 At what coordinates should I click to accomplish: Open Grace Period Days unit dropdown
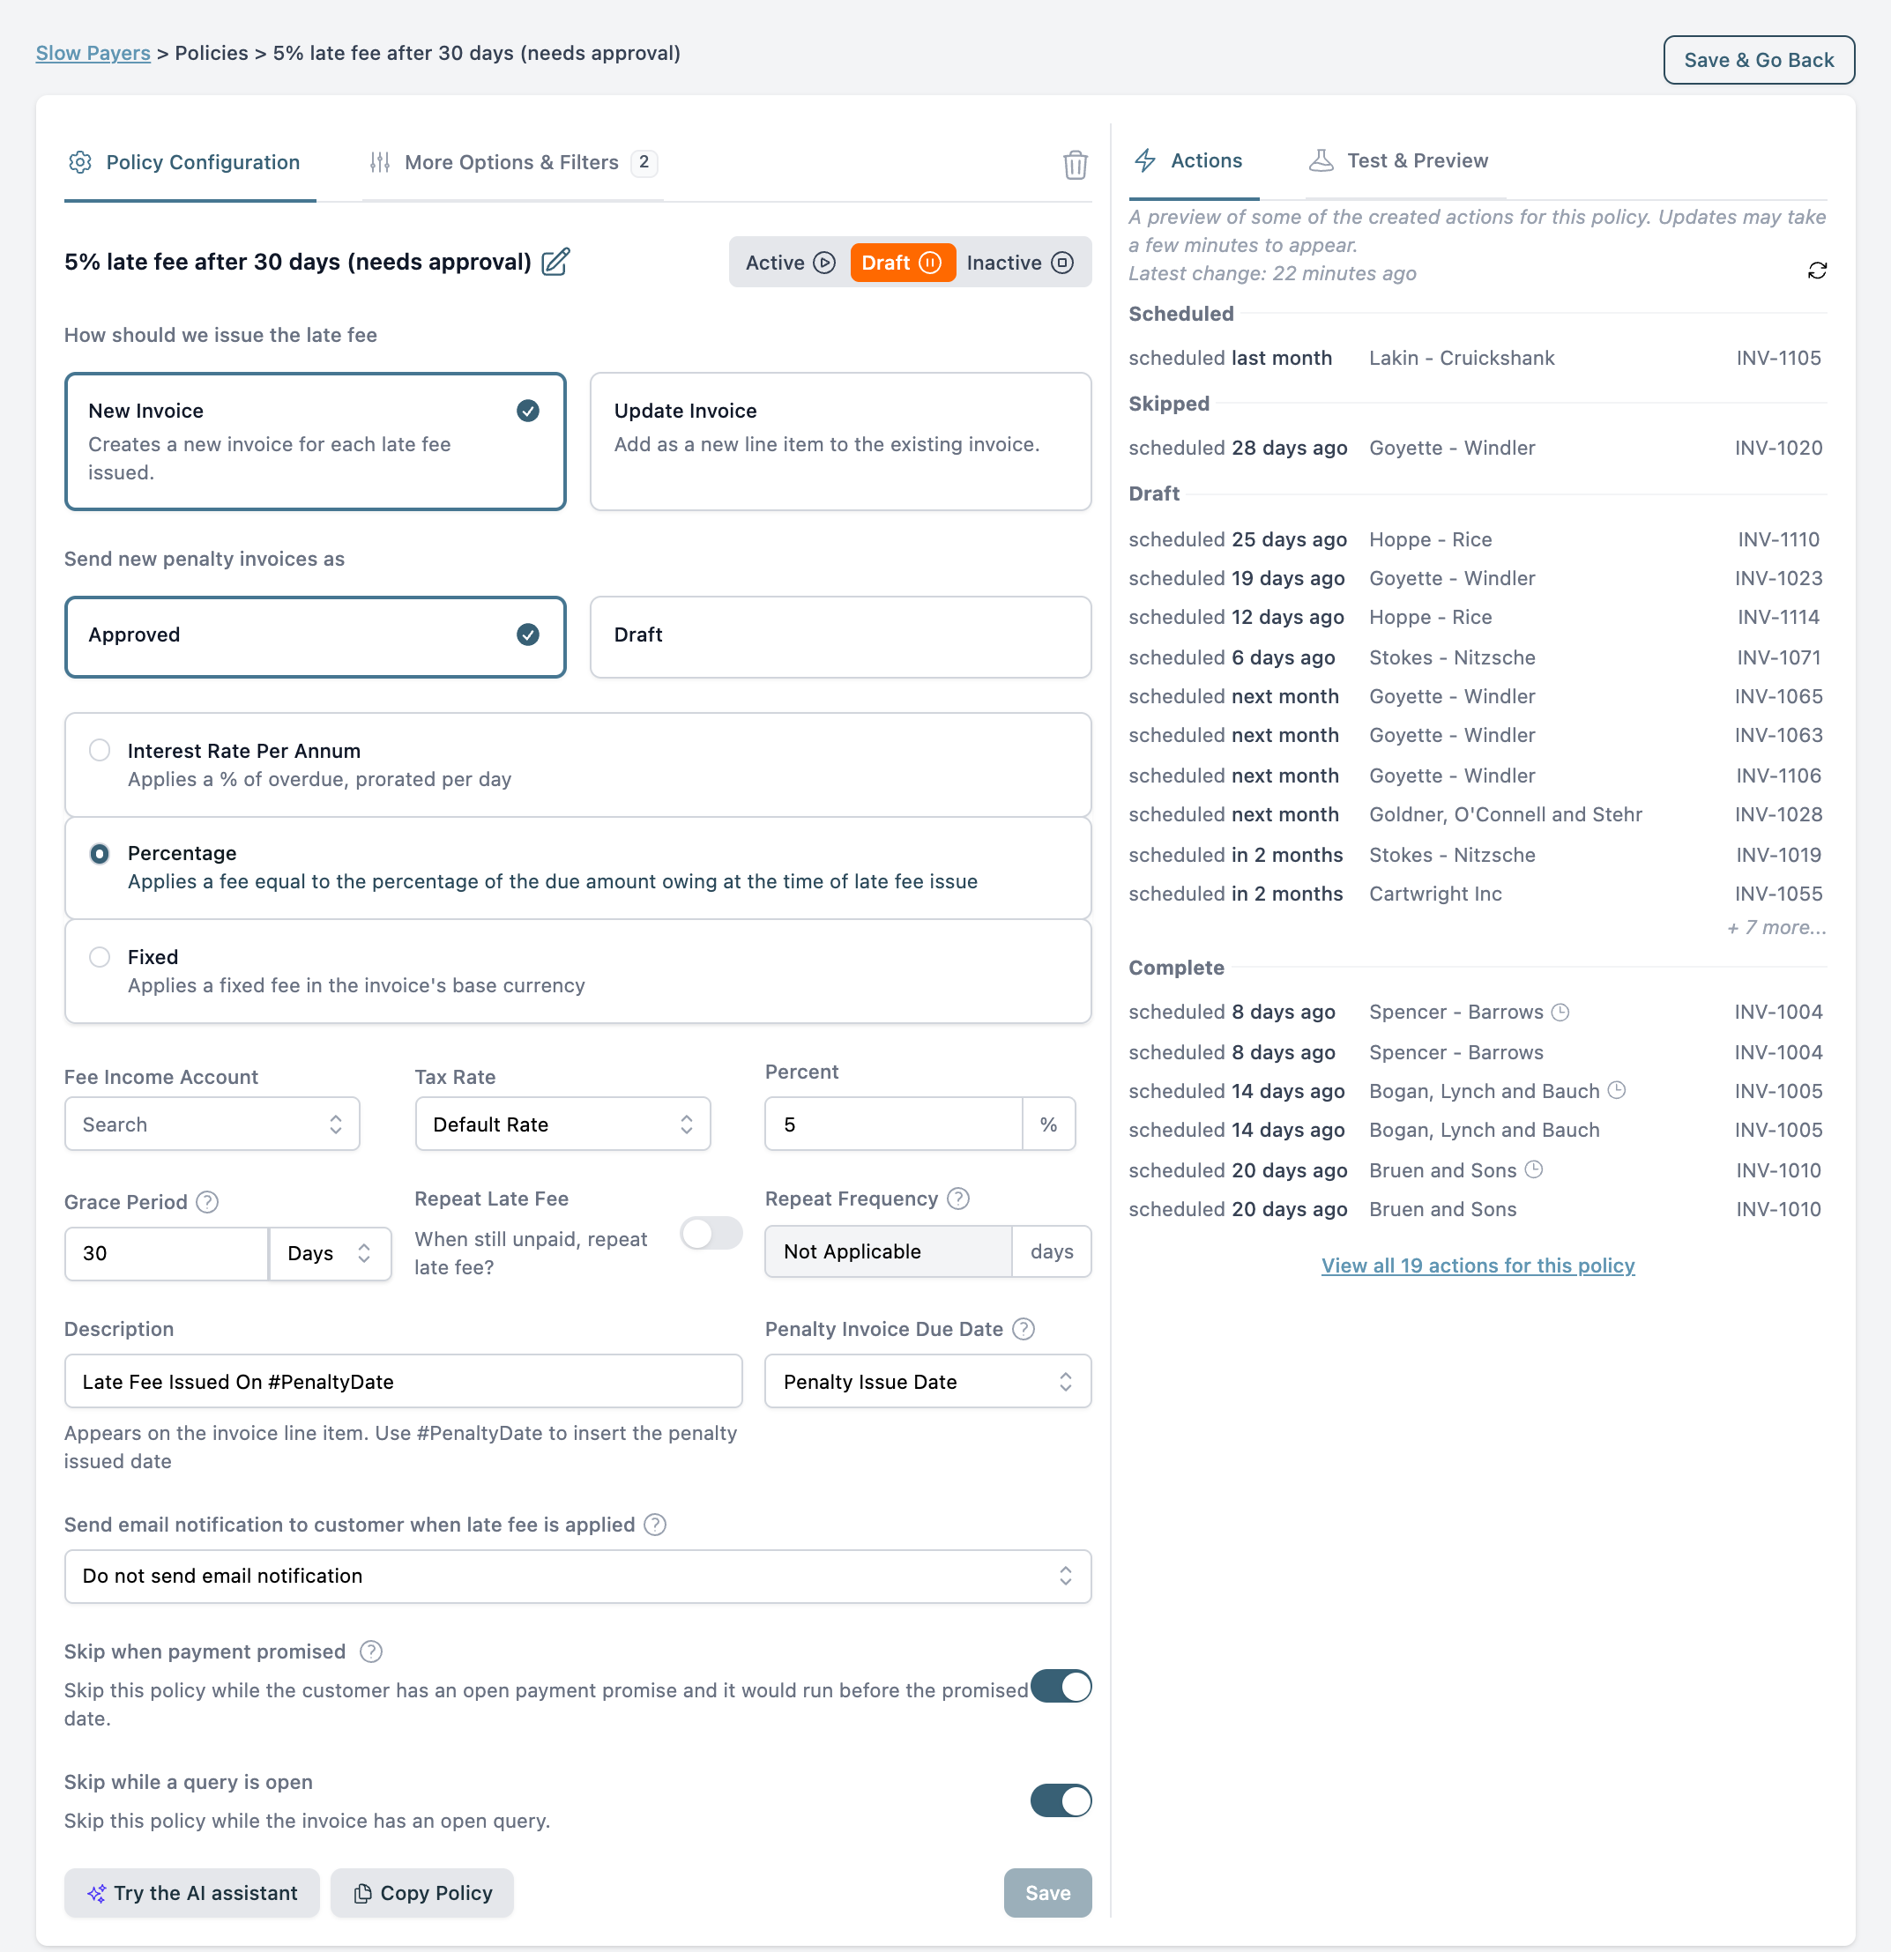click(x=330, y=1254)
